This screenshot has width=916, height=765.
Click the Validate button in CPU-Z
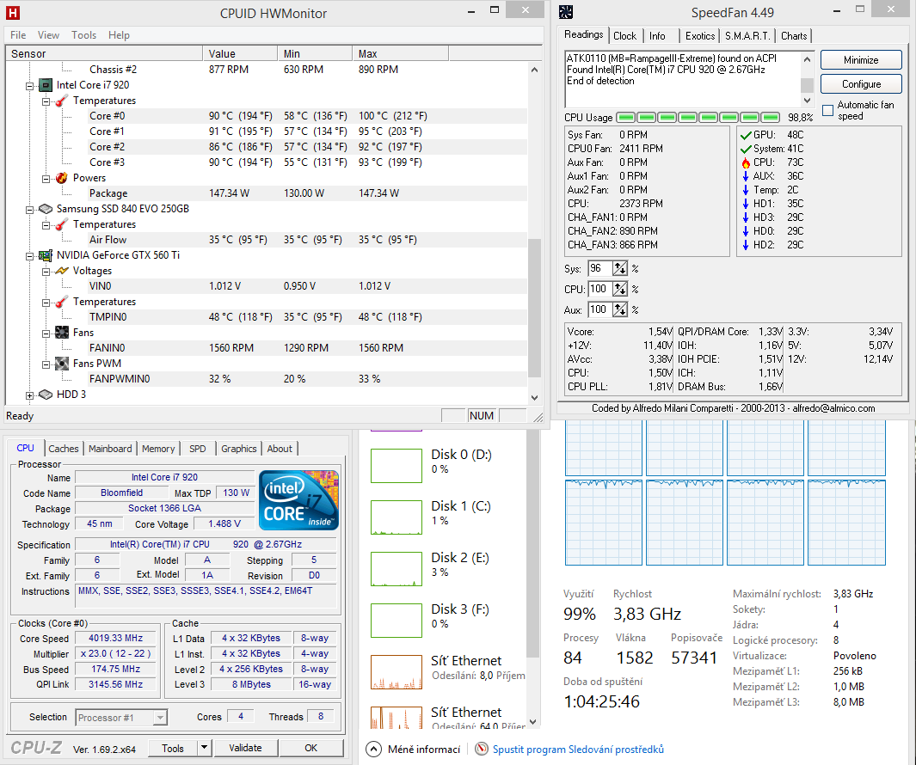245,748
